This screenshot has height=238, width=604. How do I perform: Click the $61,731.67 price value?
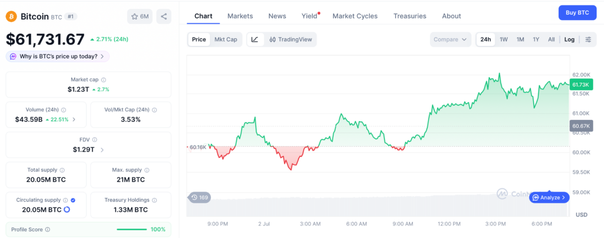coord(45,39)
